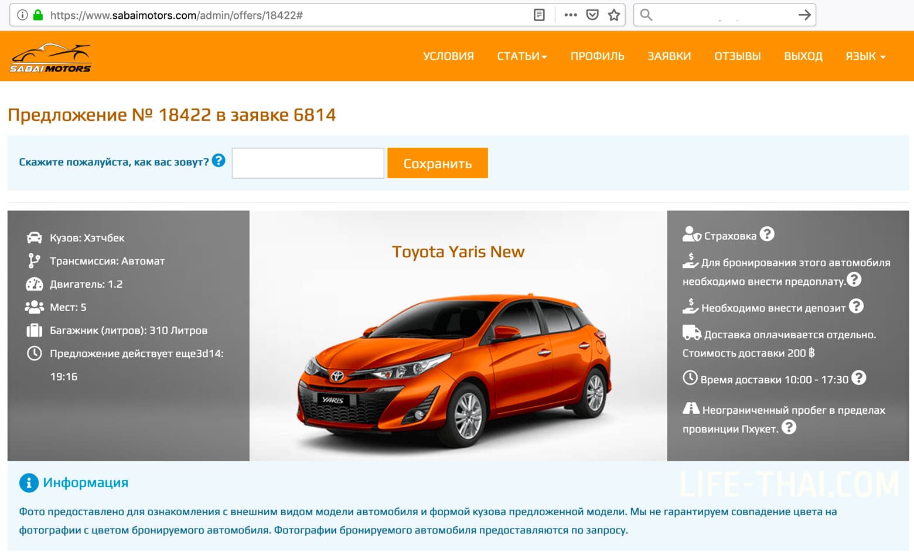Click help icon beside Время доставки 10:00 - 17:30
The image size is (914, 555).
pyautogui.click(x=859, y=378)
